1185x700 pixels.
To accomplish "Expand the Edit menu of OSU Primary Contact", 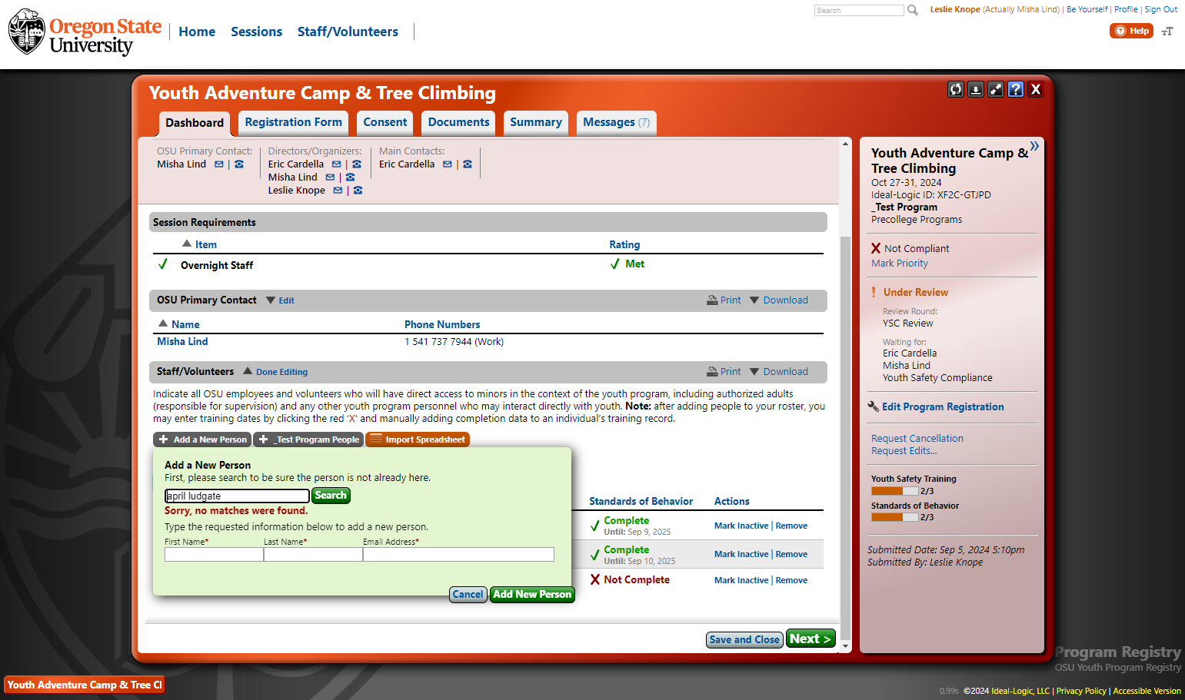I will (280, 300).
